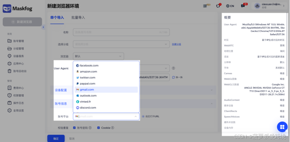This screenshot has width=290, height=142.
Task: Select outlook.com from the platform list
Action: point(106,95)
